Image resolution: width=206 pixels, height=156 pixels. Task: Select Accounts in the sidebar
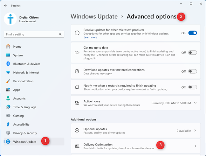(x=34, y=98)
